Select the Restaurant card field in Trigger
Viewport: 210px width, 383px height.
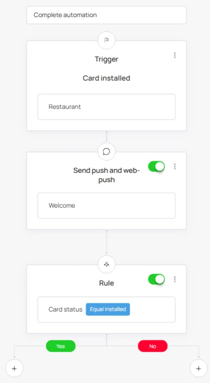click(106, 107)
